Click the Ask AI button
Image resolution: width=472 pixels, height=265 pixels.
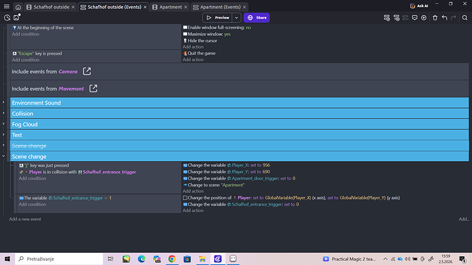[x=419, y=6]
